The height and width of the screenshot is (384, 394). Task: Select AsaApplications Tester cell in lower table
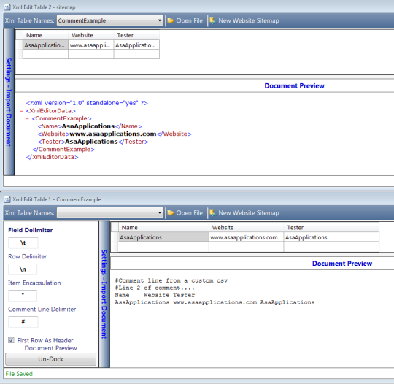point(331,237)
